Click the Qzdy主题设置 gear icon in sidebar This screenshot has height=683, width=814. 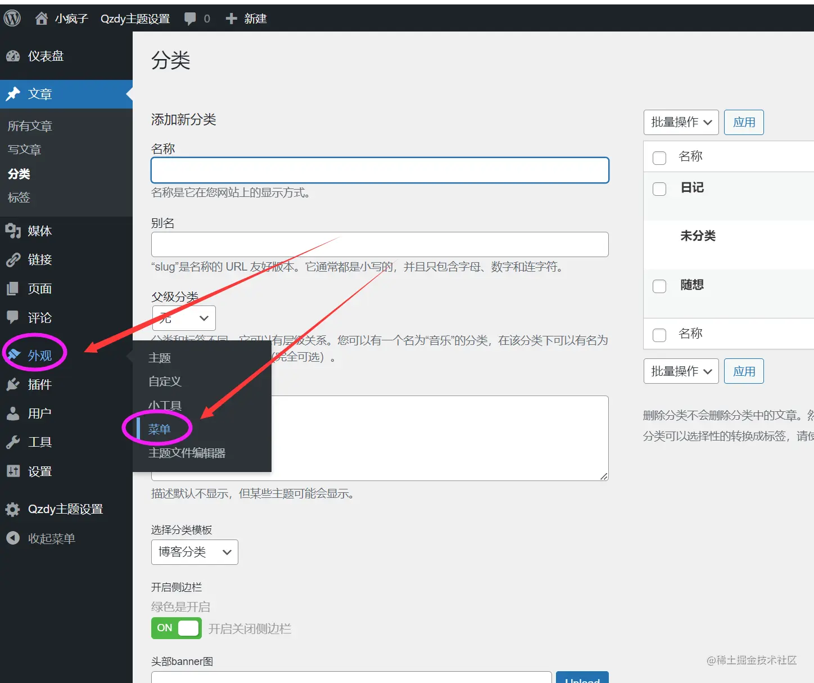coord(13,509)
